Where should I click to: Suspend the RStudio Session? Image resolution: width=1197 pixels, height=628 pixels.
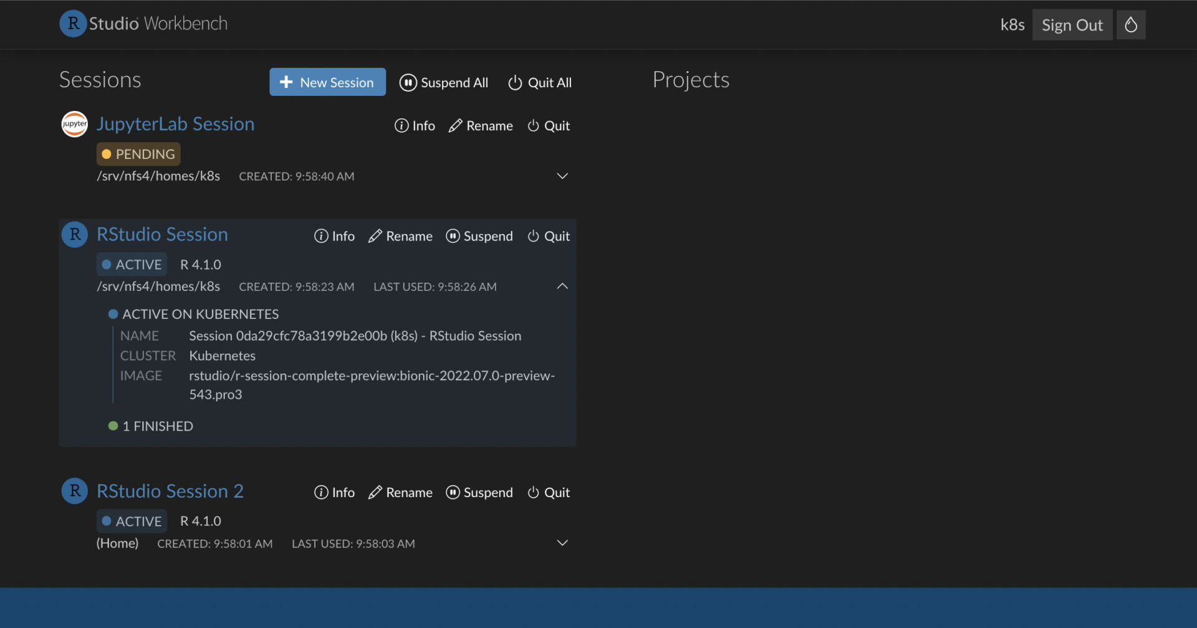click(x=479, y=236)
